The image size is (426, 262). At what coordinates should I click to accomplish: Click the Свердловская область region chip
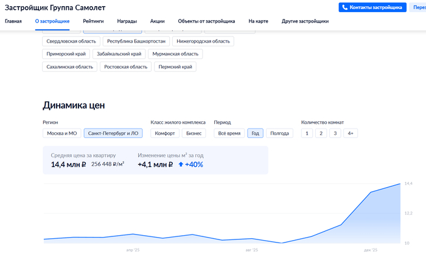[x=71, y=41]
